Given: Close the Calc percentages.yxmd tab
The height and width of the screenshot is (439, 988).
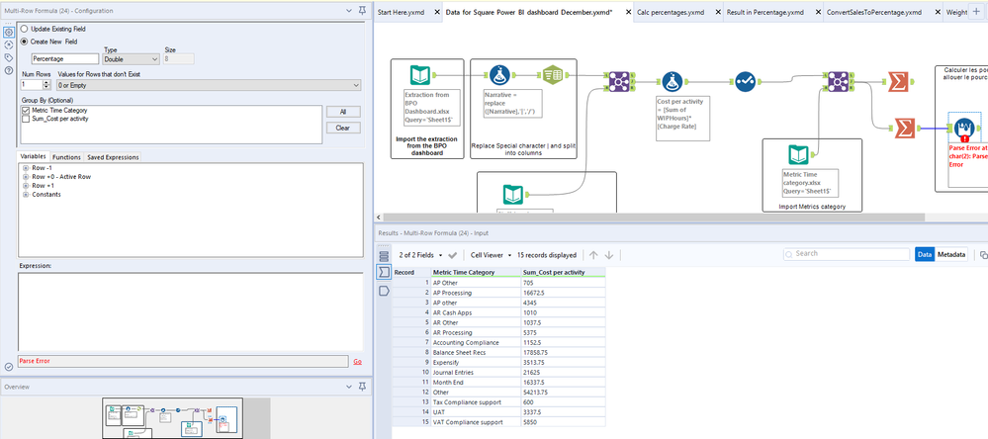Looking at the screenshot, I should [x=718, y=12].
